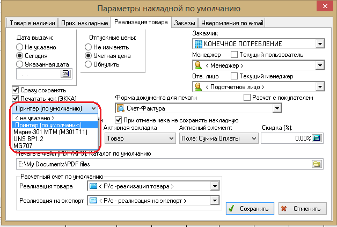
Task: Open the 'Форма документа для печати' dropdown
Action: point(291,109)
